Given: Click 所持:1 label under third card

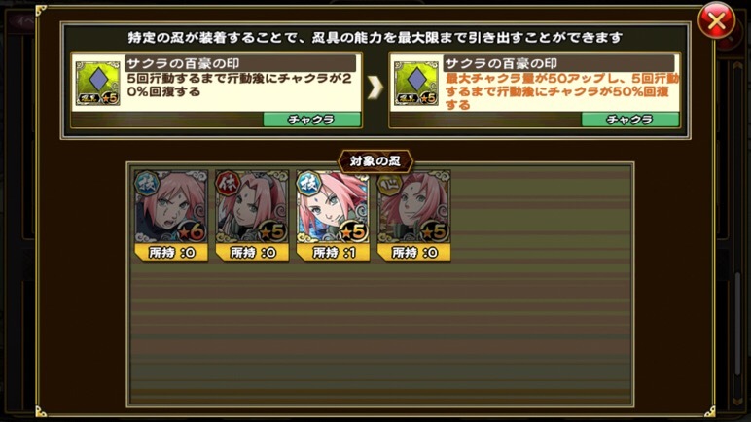Looking at the screenshot, I should [333, 253].
